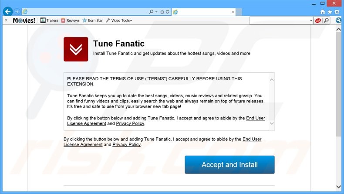Viewport: 344px width, 194px height.
Task: Open Trailers from the Movies toolbar
Action: (49, 20)
